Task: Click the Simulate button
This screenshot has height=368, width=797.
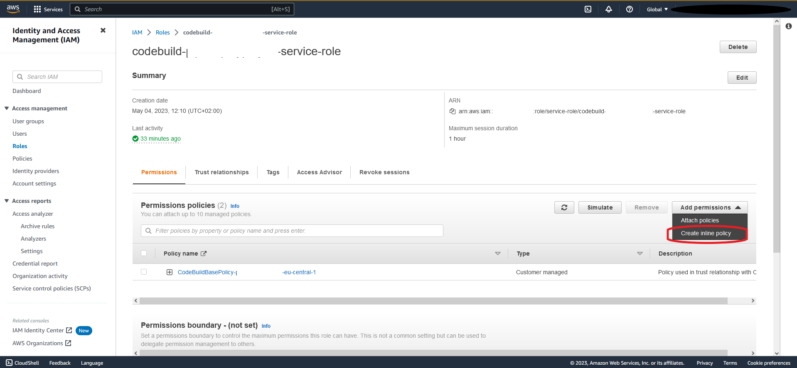Action: click(600, 207)
